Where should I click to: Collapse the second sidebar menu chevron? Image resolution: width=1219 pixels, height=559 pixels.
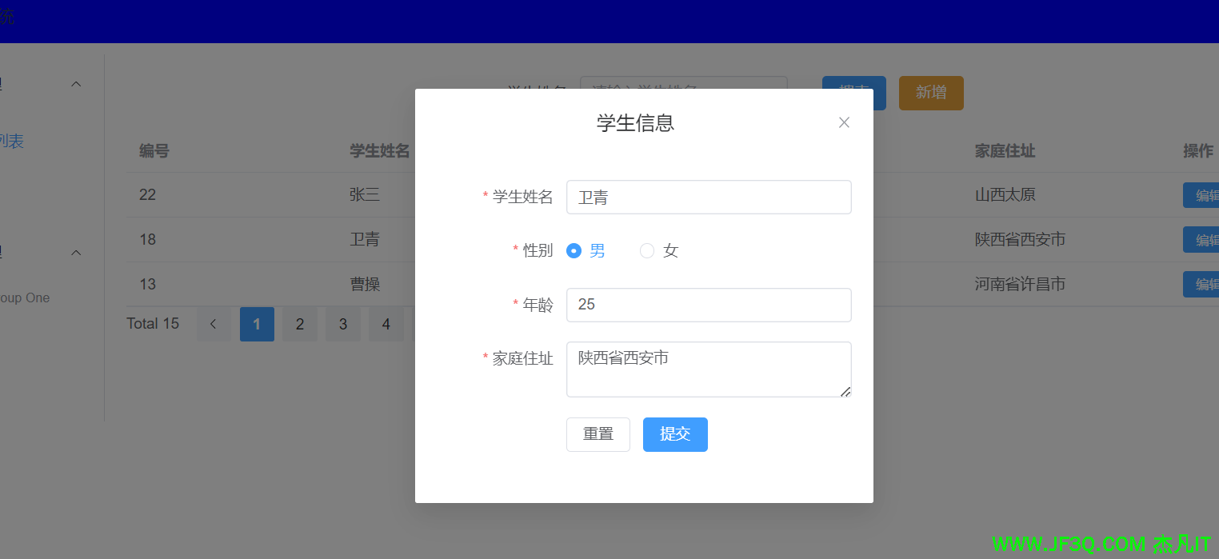76,253
